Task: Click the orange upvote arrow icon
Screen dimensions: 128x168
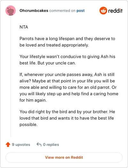Action: [8, 144]
